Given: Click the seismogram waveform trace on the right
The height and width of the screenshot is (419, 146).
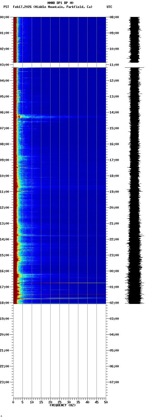Looking at the screenshot, I should [x=135, y=160].
